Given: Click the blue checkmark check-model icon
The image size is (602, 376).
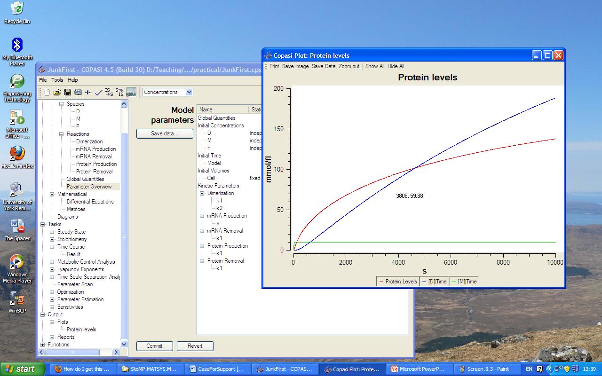Looking at the screenshot, I should tap(98, 93).
